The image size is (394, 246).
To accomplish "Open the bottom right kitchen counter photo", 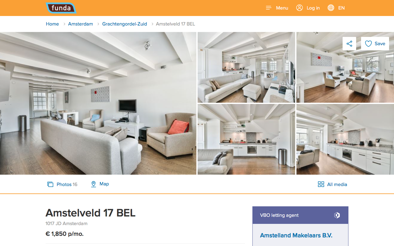I will point(345,139).
